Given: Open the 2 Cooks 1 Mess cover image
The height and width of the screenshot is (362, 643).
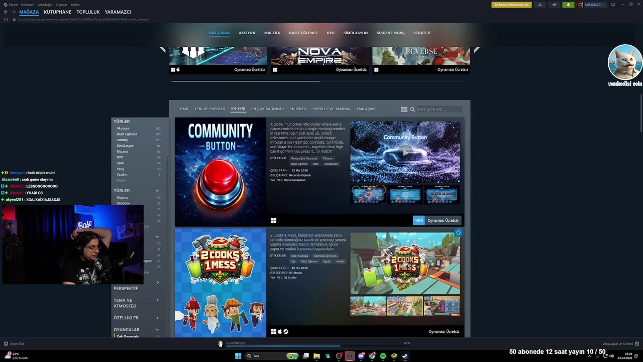Looking at the screenshot, I should point(221,283).
